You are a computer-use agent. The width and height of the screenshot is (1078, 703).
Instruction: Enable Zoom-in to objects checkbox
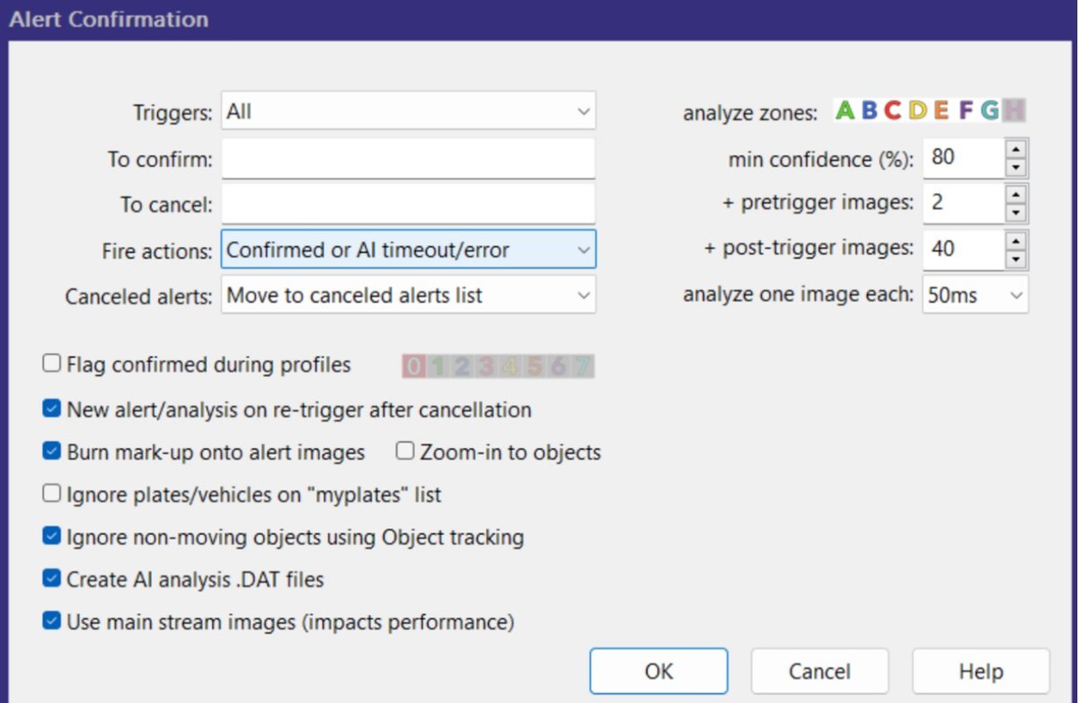coord(405,451)
